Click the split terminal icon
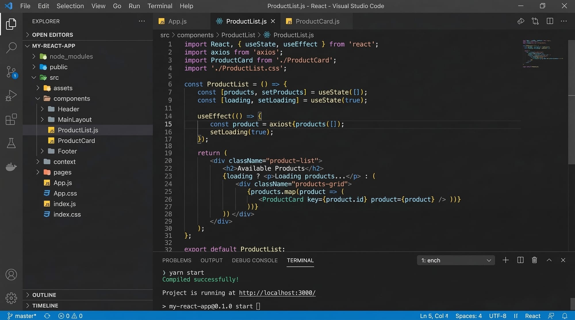 (x=520, y=260)
